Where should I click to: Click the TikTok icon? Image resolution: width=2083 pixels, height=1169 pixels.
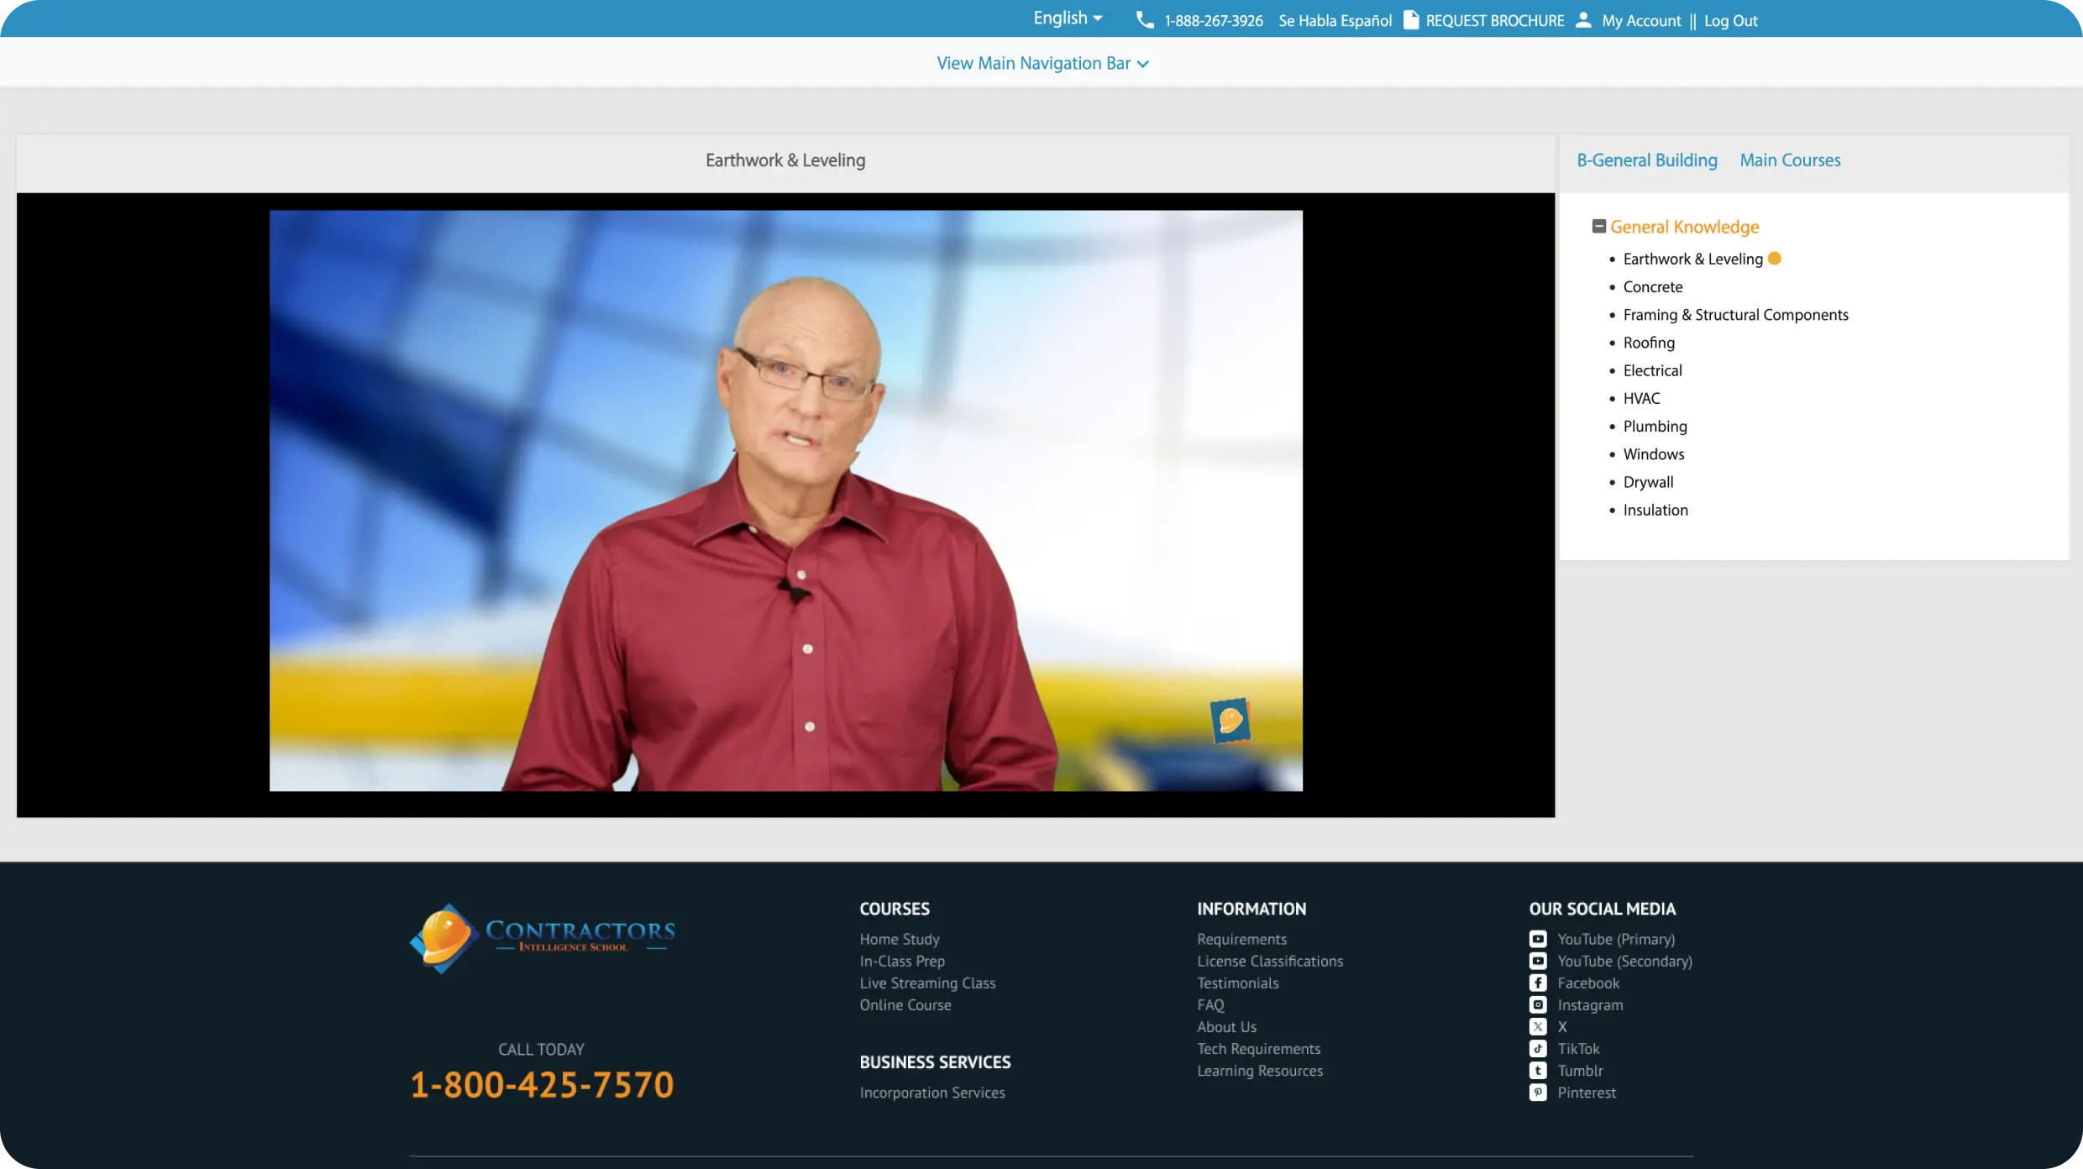[1538, 1048]
